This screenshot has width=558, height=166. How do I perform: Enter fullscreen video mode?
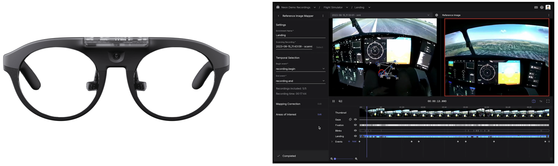[x=548, y=101]
